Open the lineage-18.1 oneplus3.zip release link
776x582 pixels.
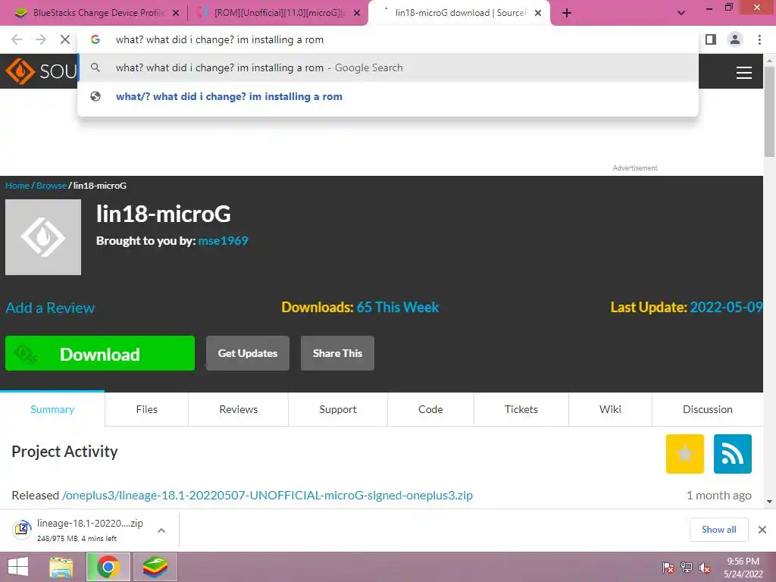pos(268,496)
